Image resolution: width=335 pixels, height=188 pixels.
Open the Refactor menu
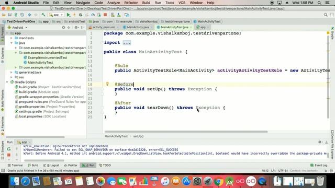131,3
